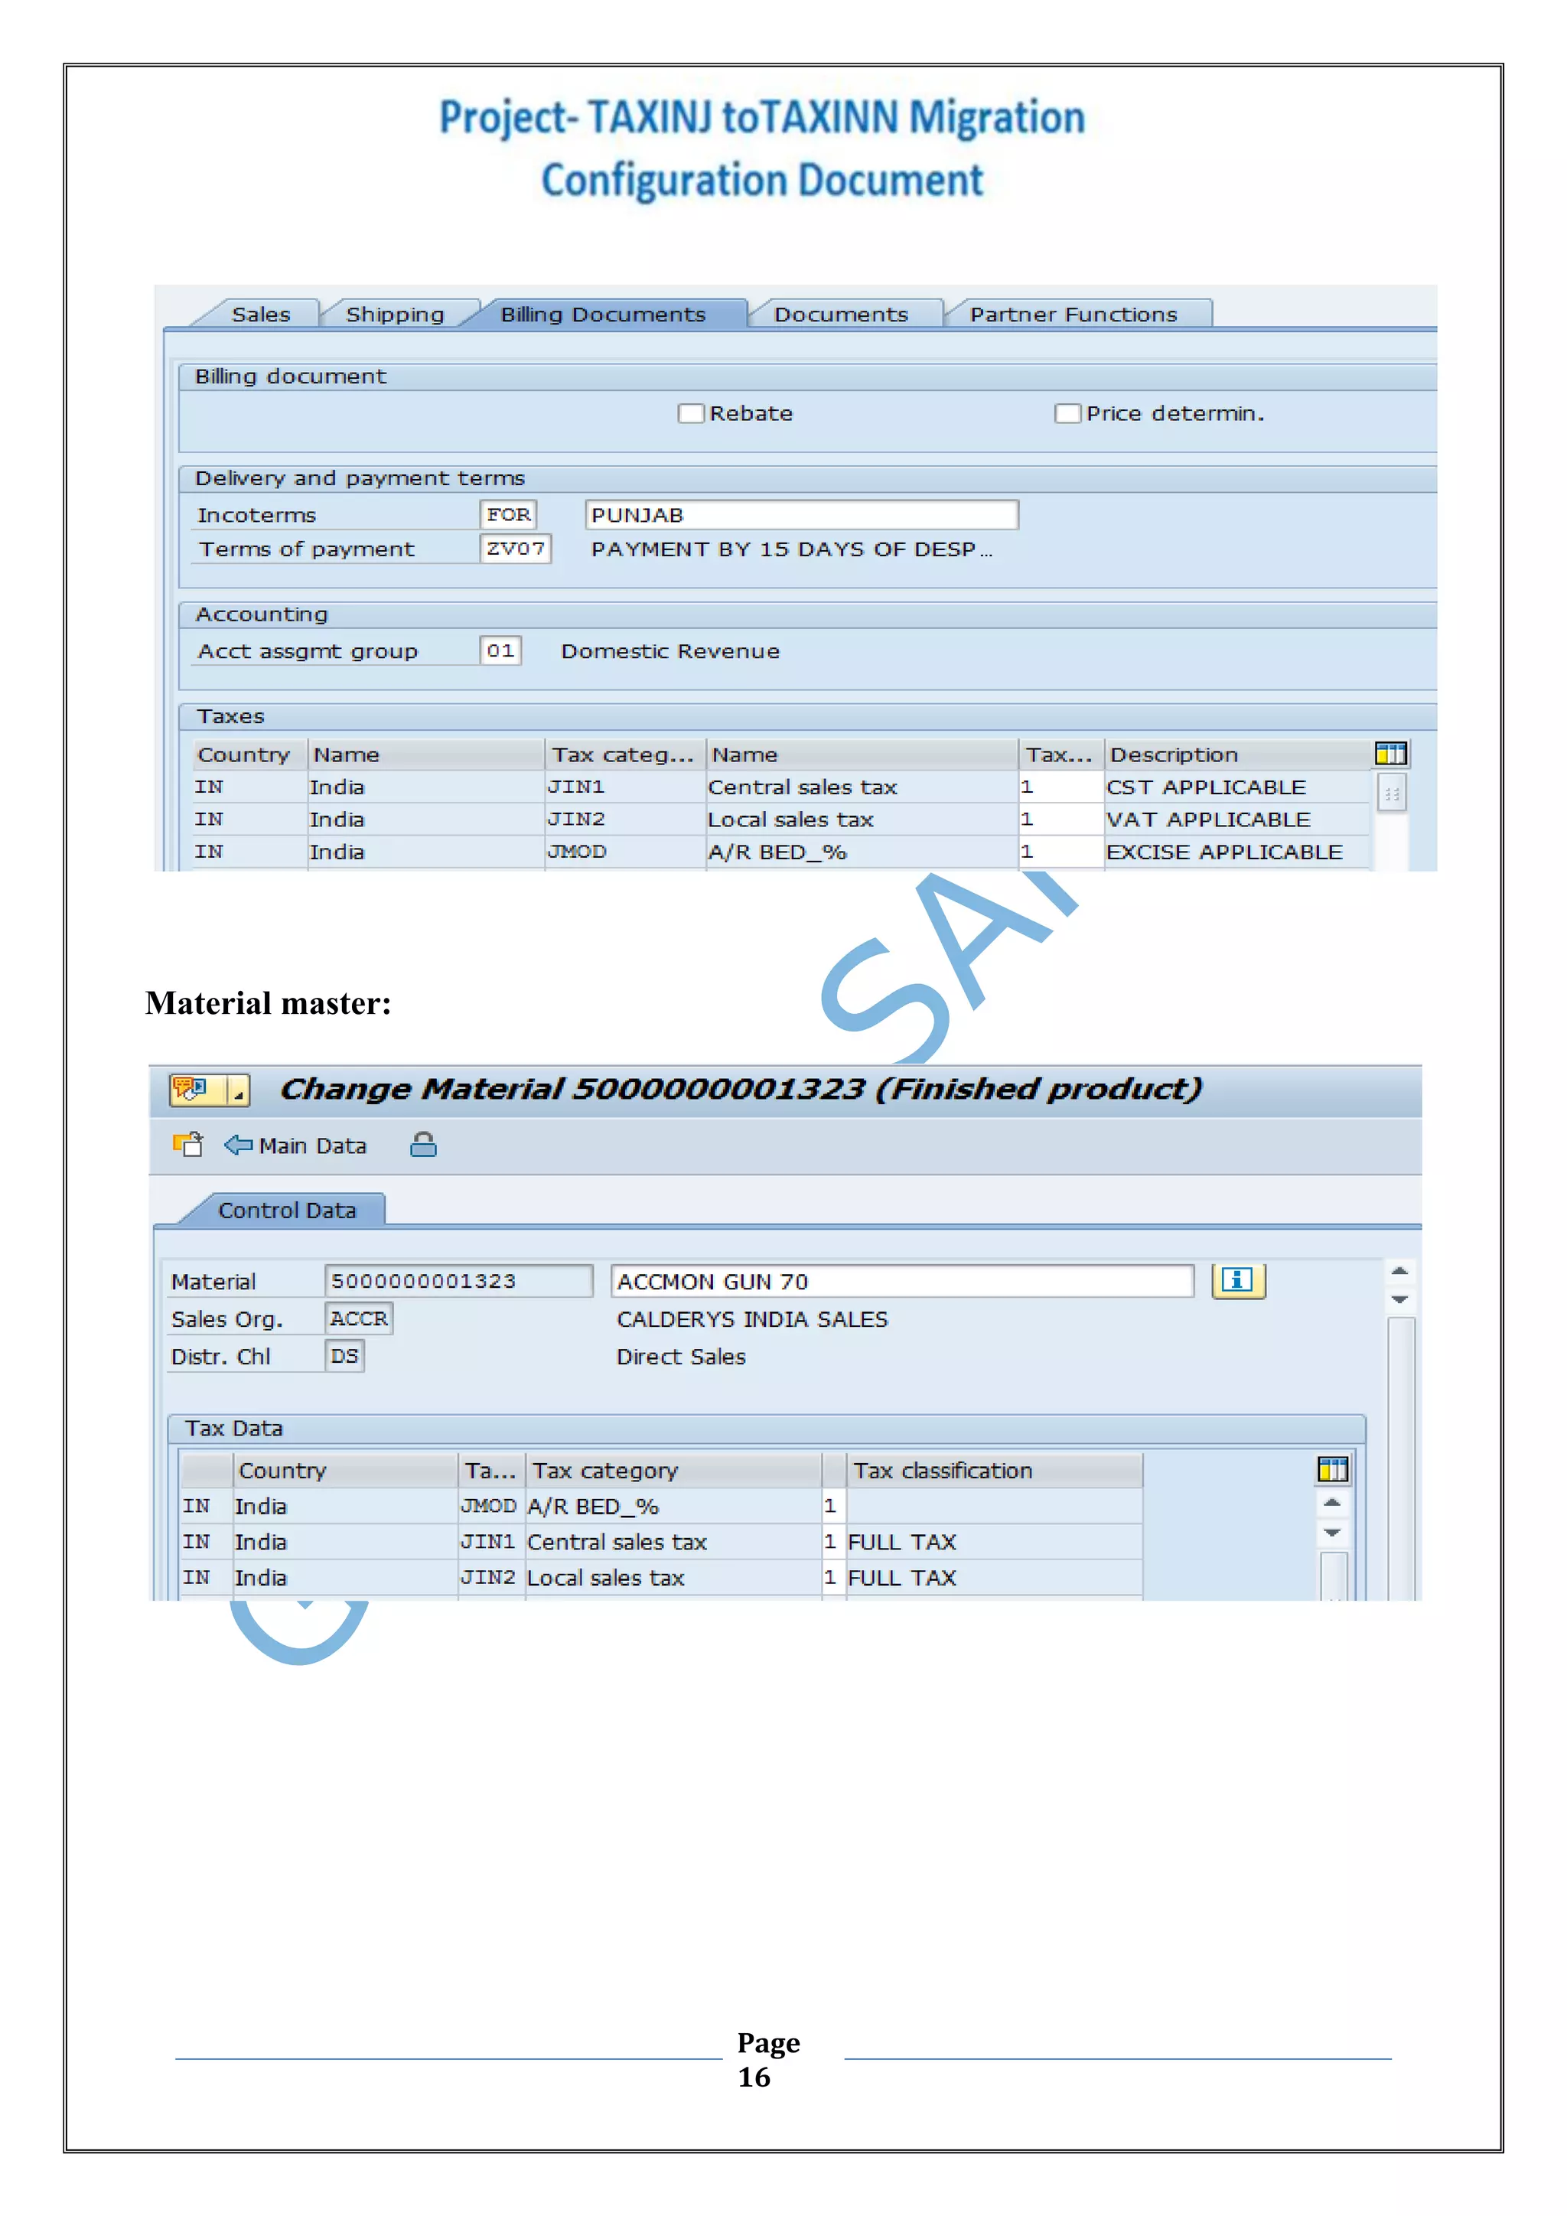
Task: Open the Control Data tab
Action: click(287, 1211)
